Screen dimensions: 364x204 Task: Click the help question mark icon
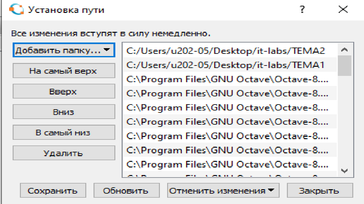[302, 9]
